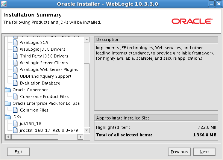Image resolution: width=223 pixels, height=160 pixels.
Task: Click the tree scroll down arrow
Action: pos(86,130)
